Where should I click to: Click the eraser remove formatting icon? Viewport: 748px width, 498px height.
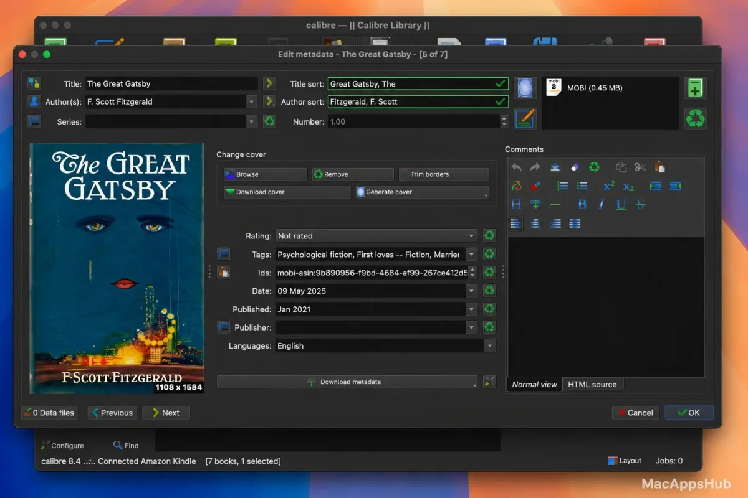coord(575,167)
